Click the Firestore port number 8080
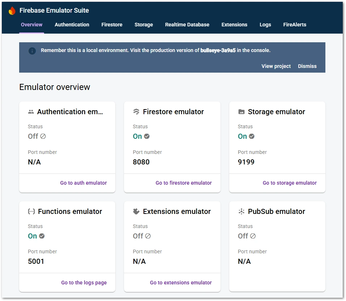 pyautogui.click(x=141, y=162)
